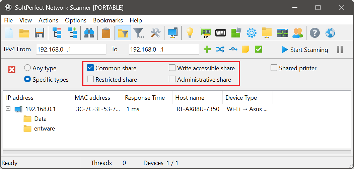The image size is (354, 169).
Task: Enable the Administrative share checkbox
Action: (x=172, y=79)
